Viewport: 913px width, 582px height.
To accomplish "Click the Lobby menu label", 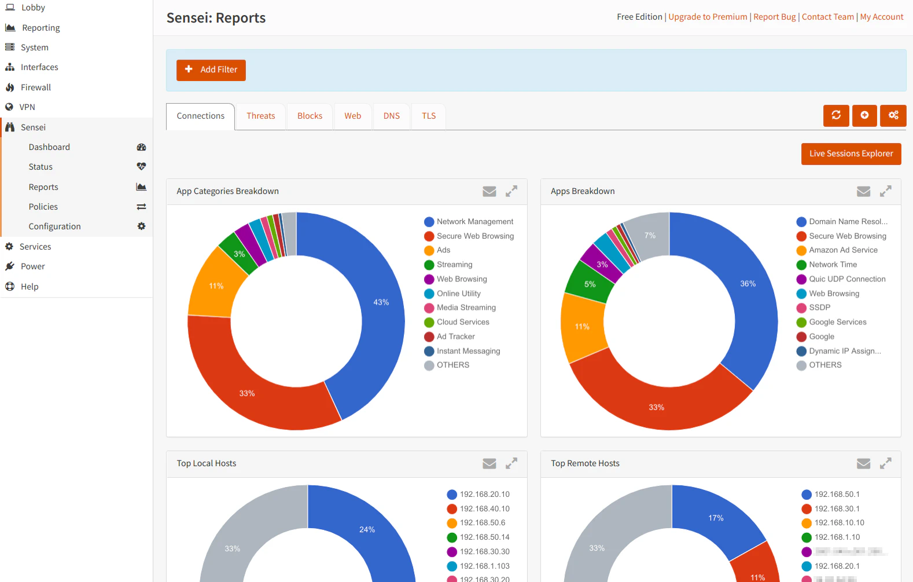I will (33, 8).
